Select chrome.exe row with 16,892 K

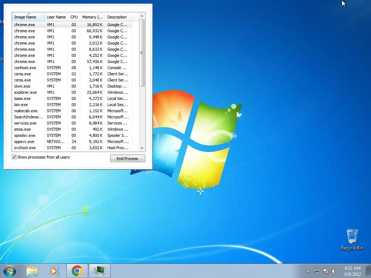[x=72, y=25]
